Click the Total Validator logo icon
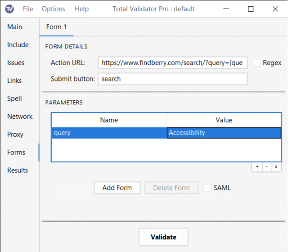288x252 pixels. tap(9, 9)
